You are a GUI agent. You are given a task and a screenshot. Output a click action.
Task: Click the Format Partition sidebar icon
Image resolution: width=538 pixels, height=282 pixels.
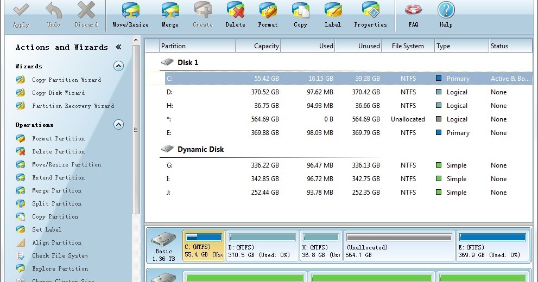click(x=21, y=138)
